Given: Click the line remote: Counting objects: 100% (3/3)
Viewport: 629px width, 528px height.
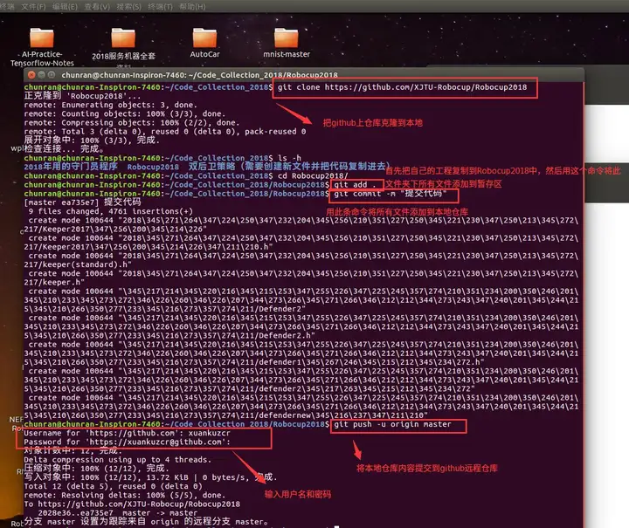Looking at the screenshot, I should click(125, 113).
